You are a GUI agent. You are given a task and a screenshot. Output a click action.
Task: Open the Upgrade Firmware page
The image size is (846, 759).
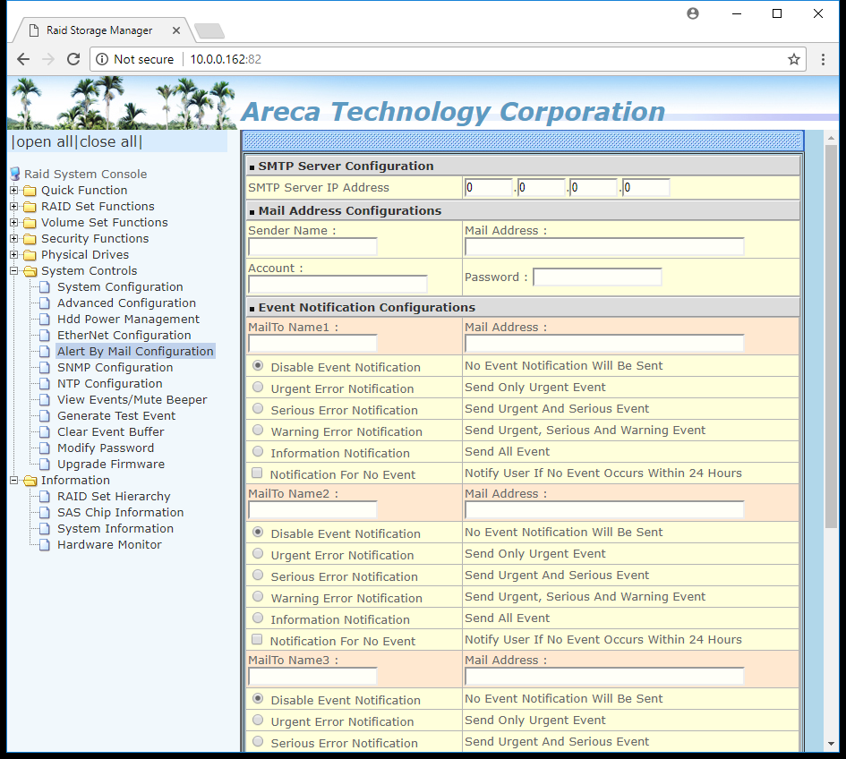111,464
